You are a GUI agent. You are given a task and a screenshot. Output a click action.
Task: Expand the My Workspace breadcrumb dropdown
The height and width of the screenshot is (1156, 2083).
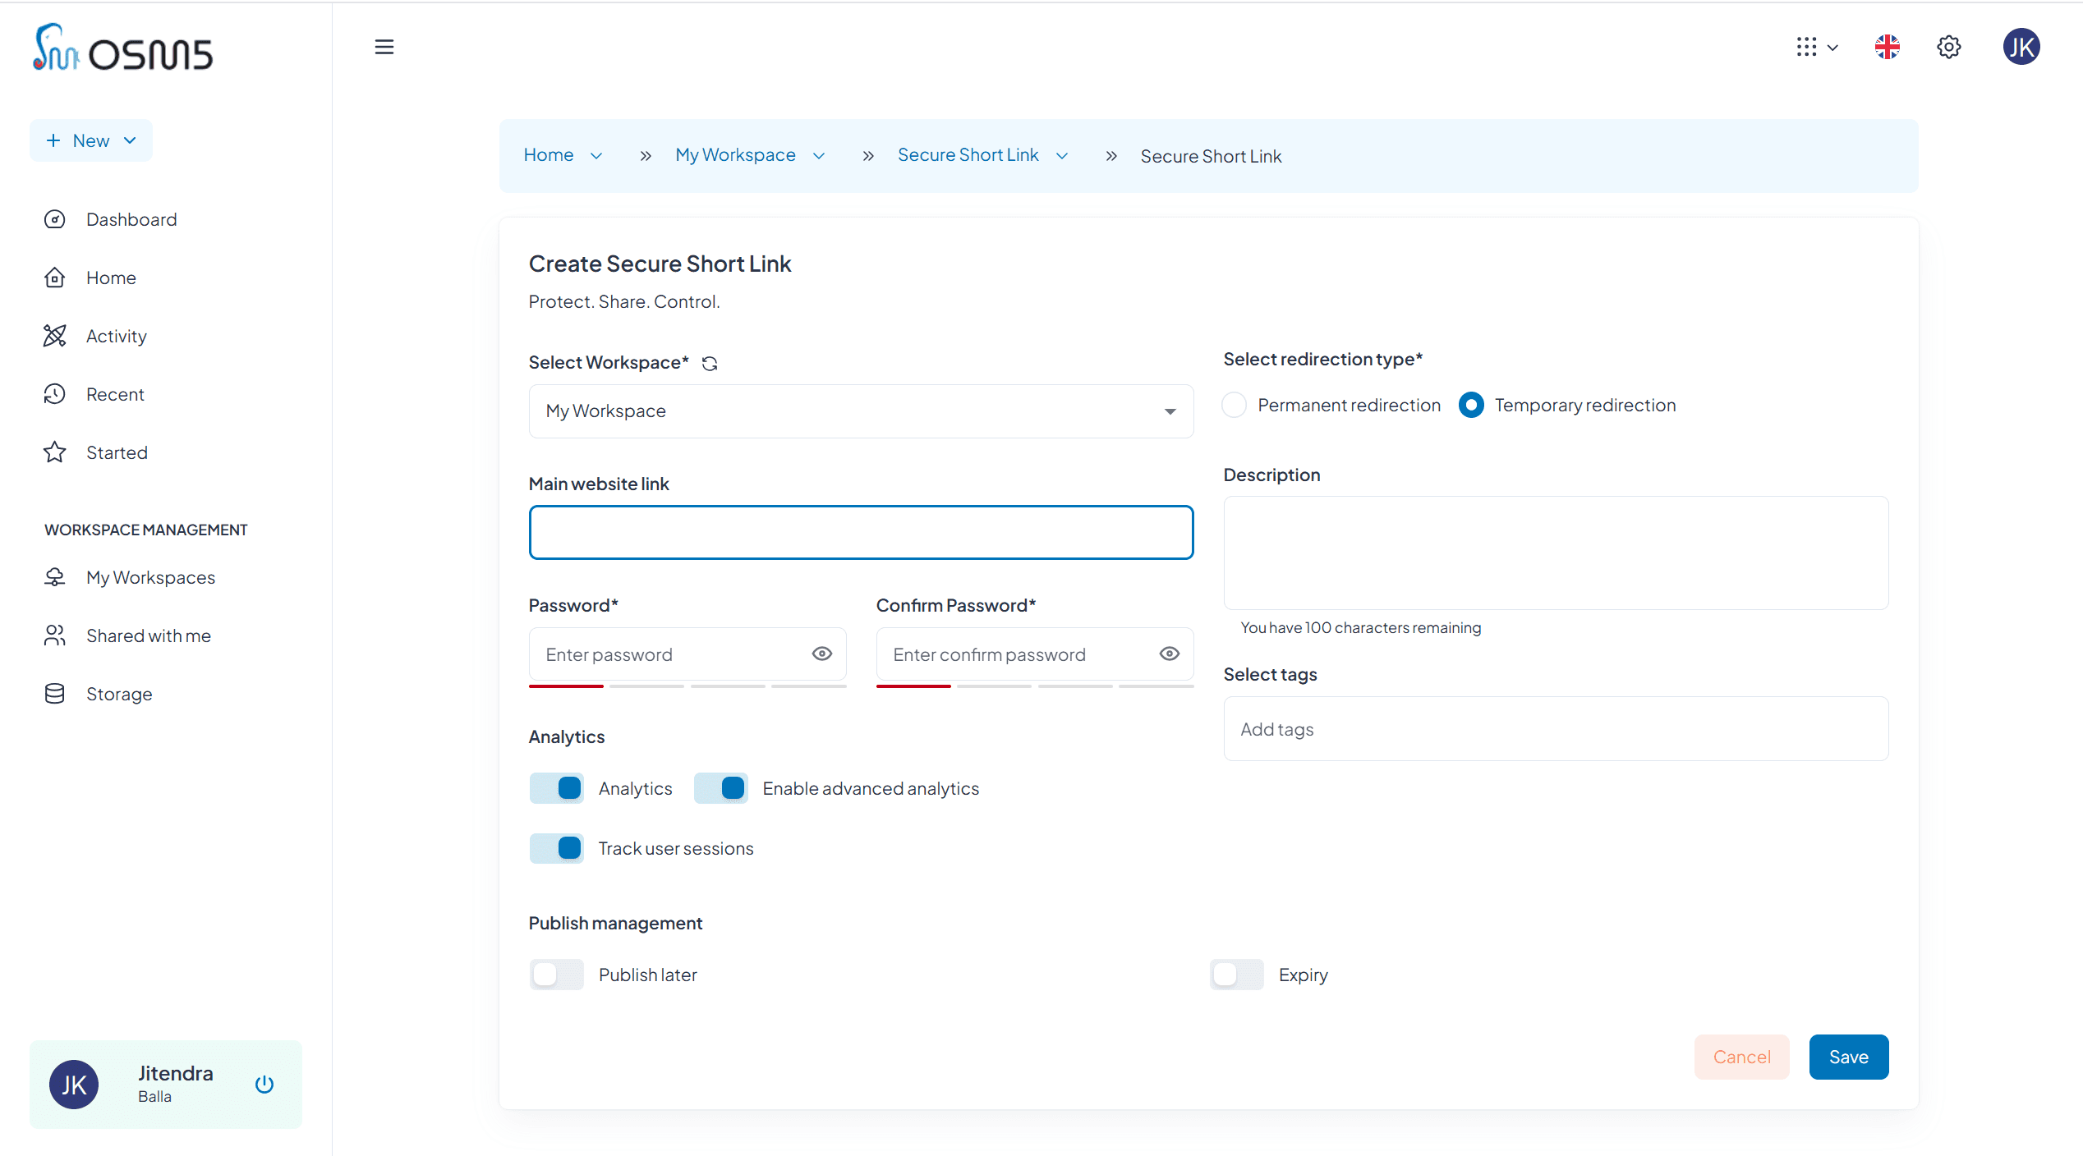tap(819, 155)
